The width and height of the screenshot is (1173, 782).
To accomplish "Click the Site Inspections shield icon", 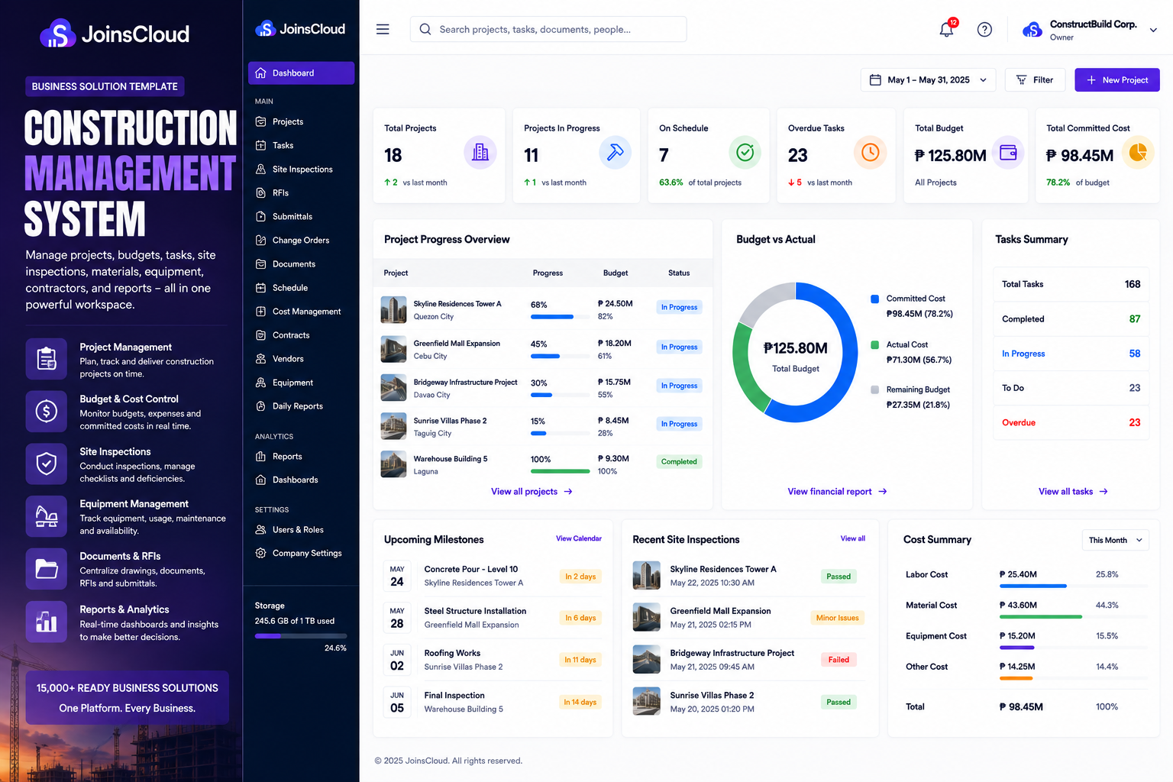I will (x=47, y=464).
